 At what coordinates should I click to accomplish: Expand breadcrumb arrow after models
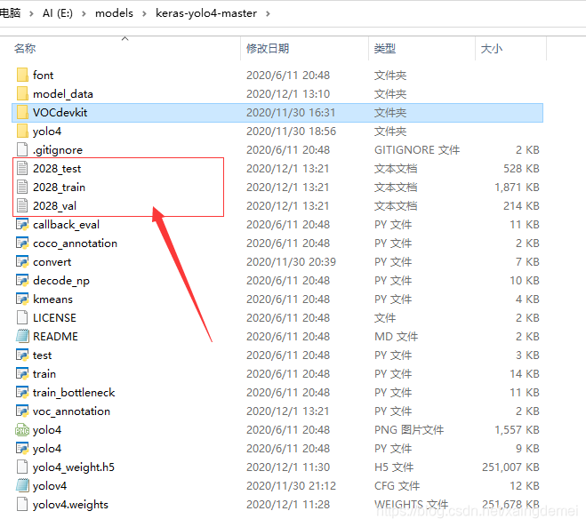pyautogui.click(x=144, y=13)
